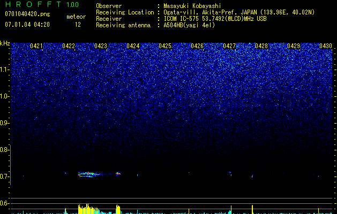Click the short bright echo after 0423
The height and width of the screenshot is (214, 337).
click(x=118, y=173)
